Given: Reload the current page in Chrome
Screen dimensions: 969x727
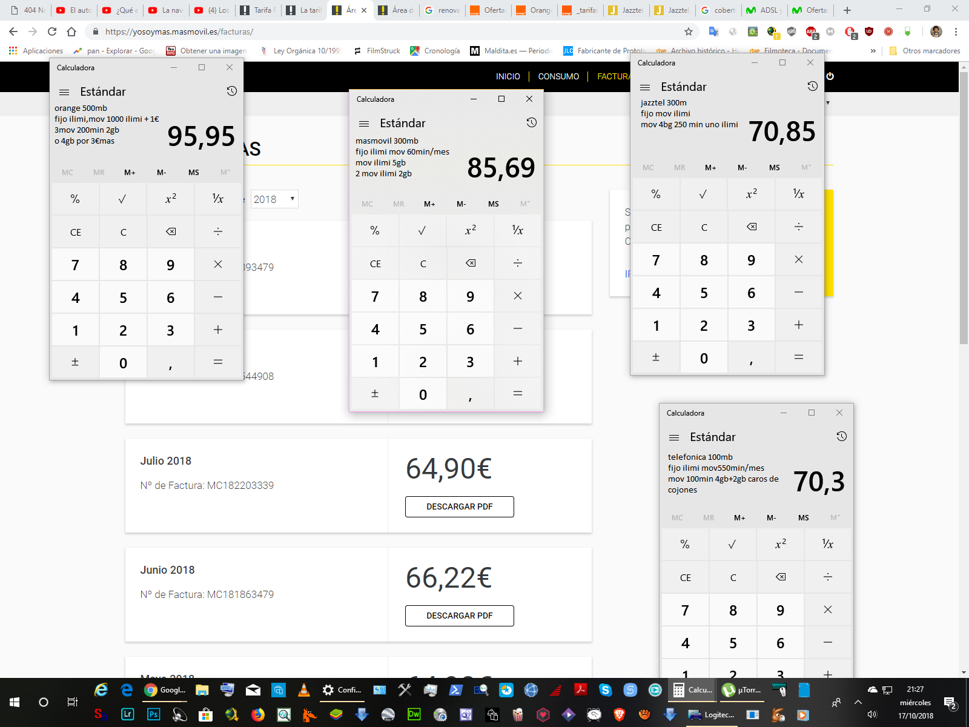Looking at the screenshot, I should coord(52,32).
